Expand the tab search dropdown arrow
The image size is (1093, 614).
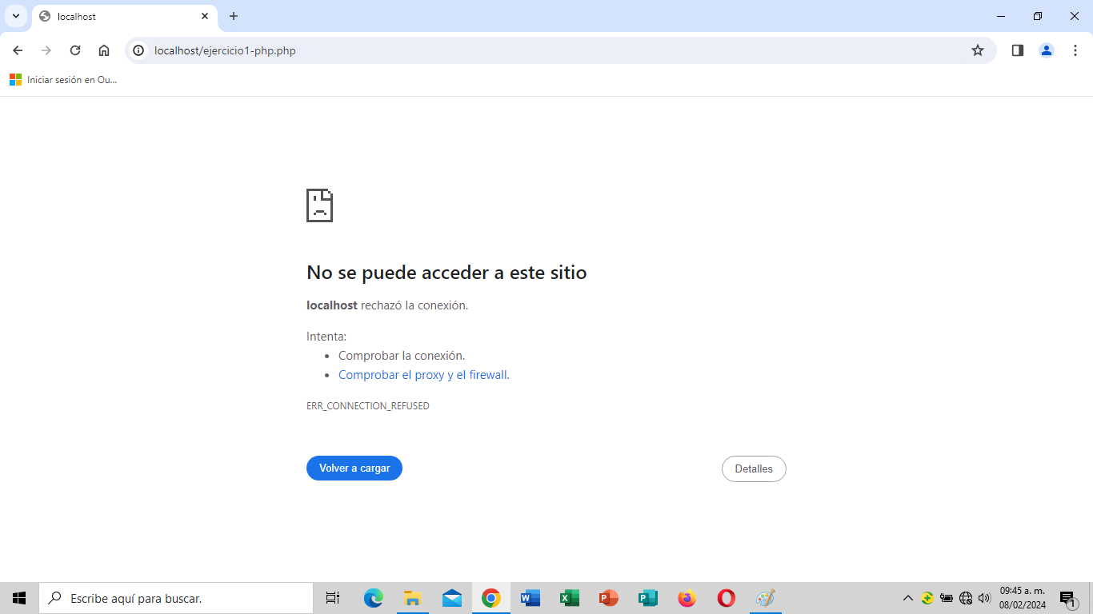tap(15, 16)
